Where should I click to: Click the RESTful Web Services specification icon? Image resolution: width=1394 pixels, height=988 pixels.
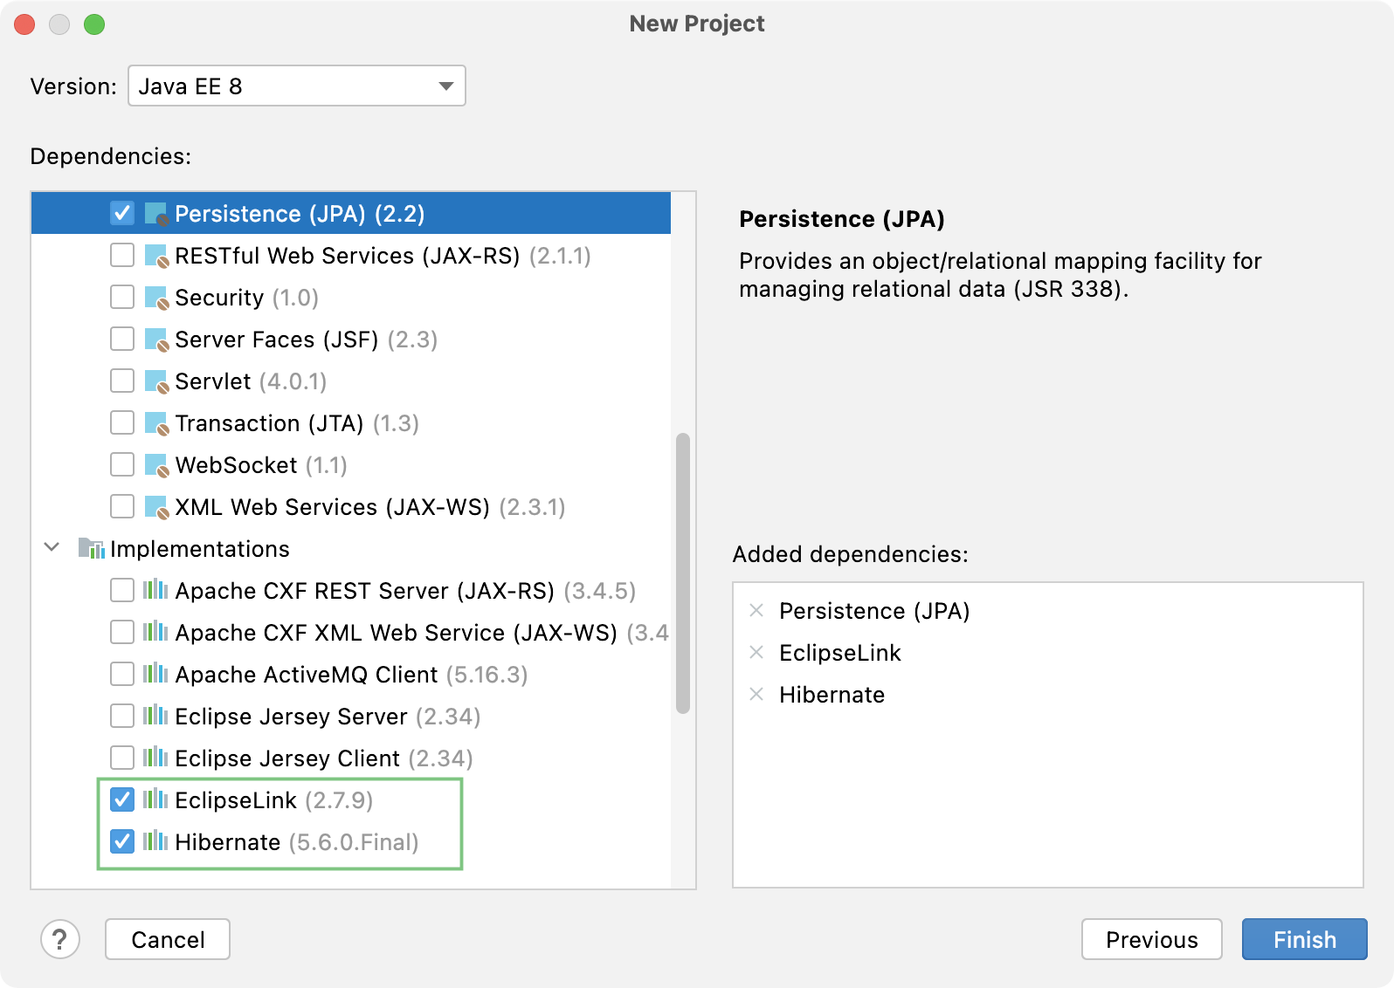(x=156, y=256)
